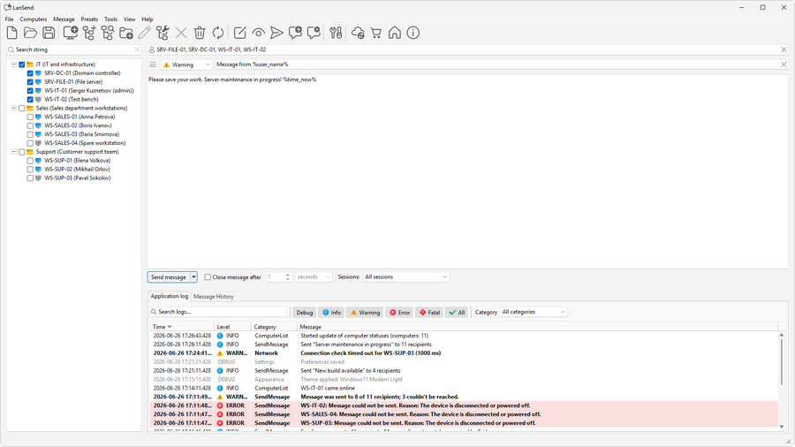Screen dimensions: 795x447
Task: Filter logs by Warning level
Action: [365, 313]
